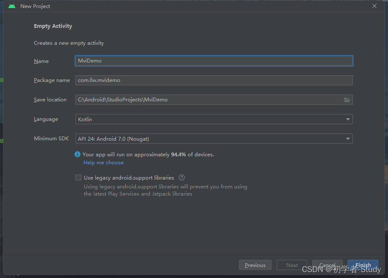Click the Previous button
Image resolution: width=388 pixels, height=278 pixels.
[x=255, y=265]
